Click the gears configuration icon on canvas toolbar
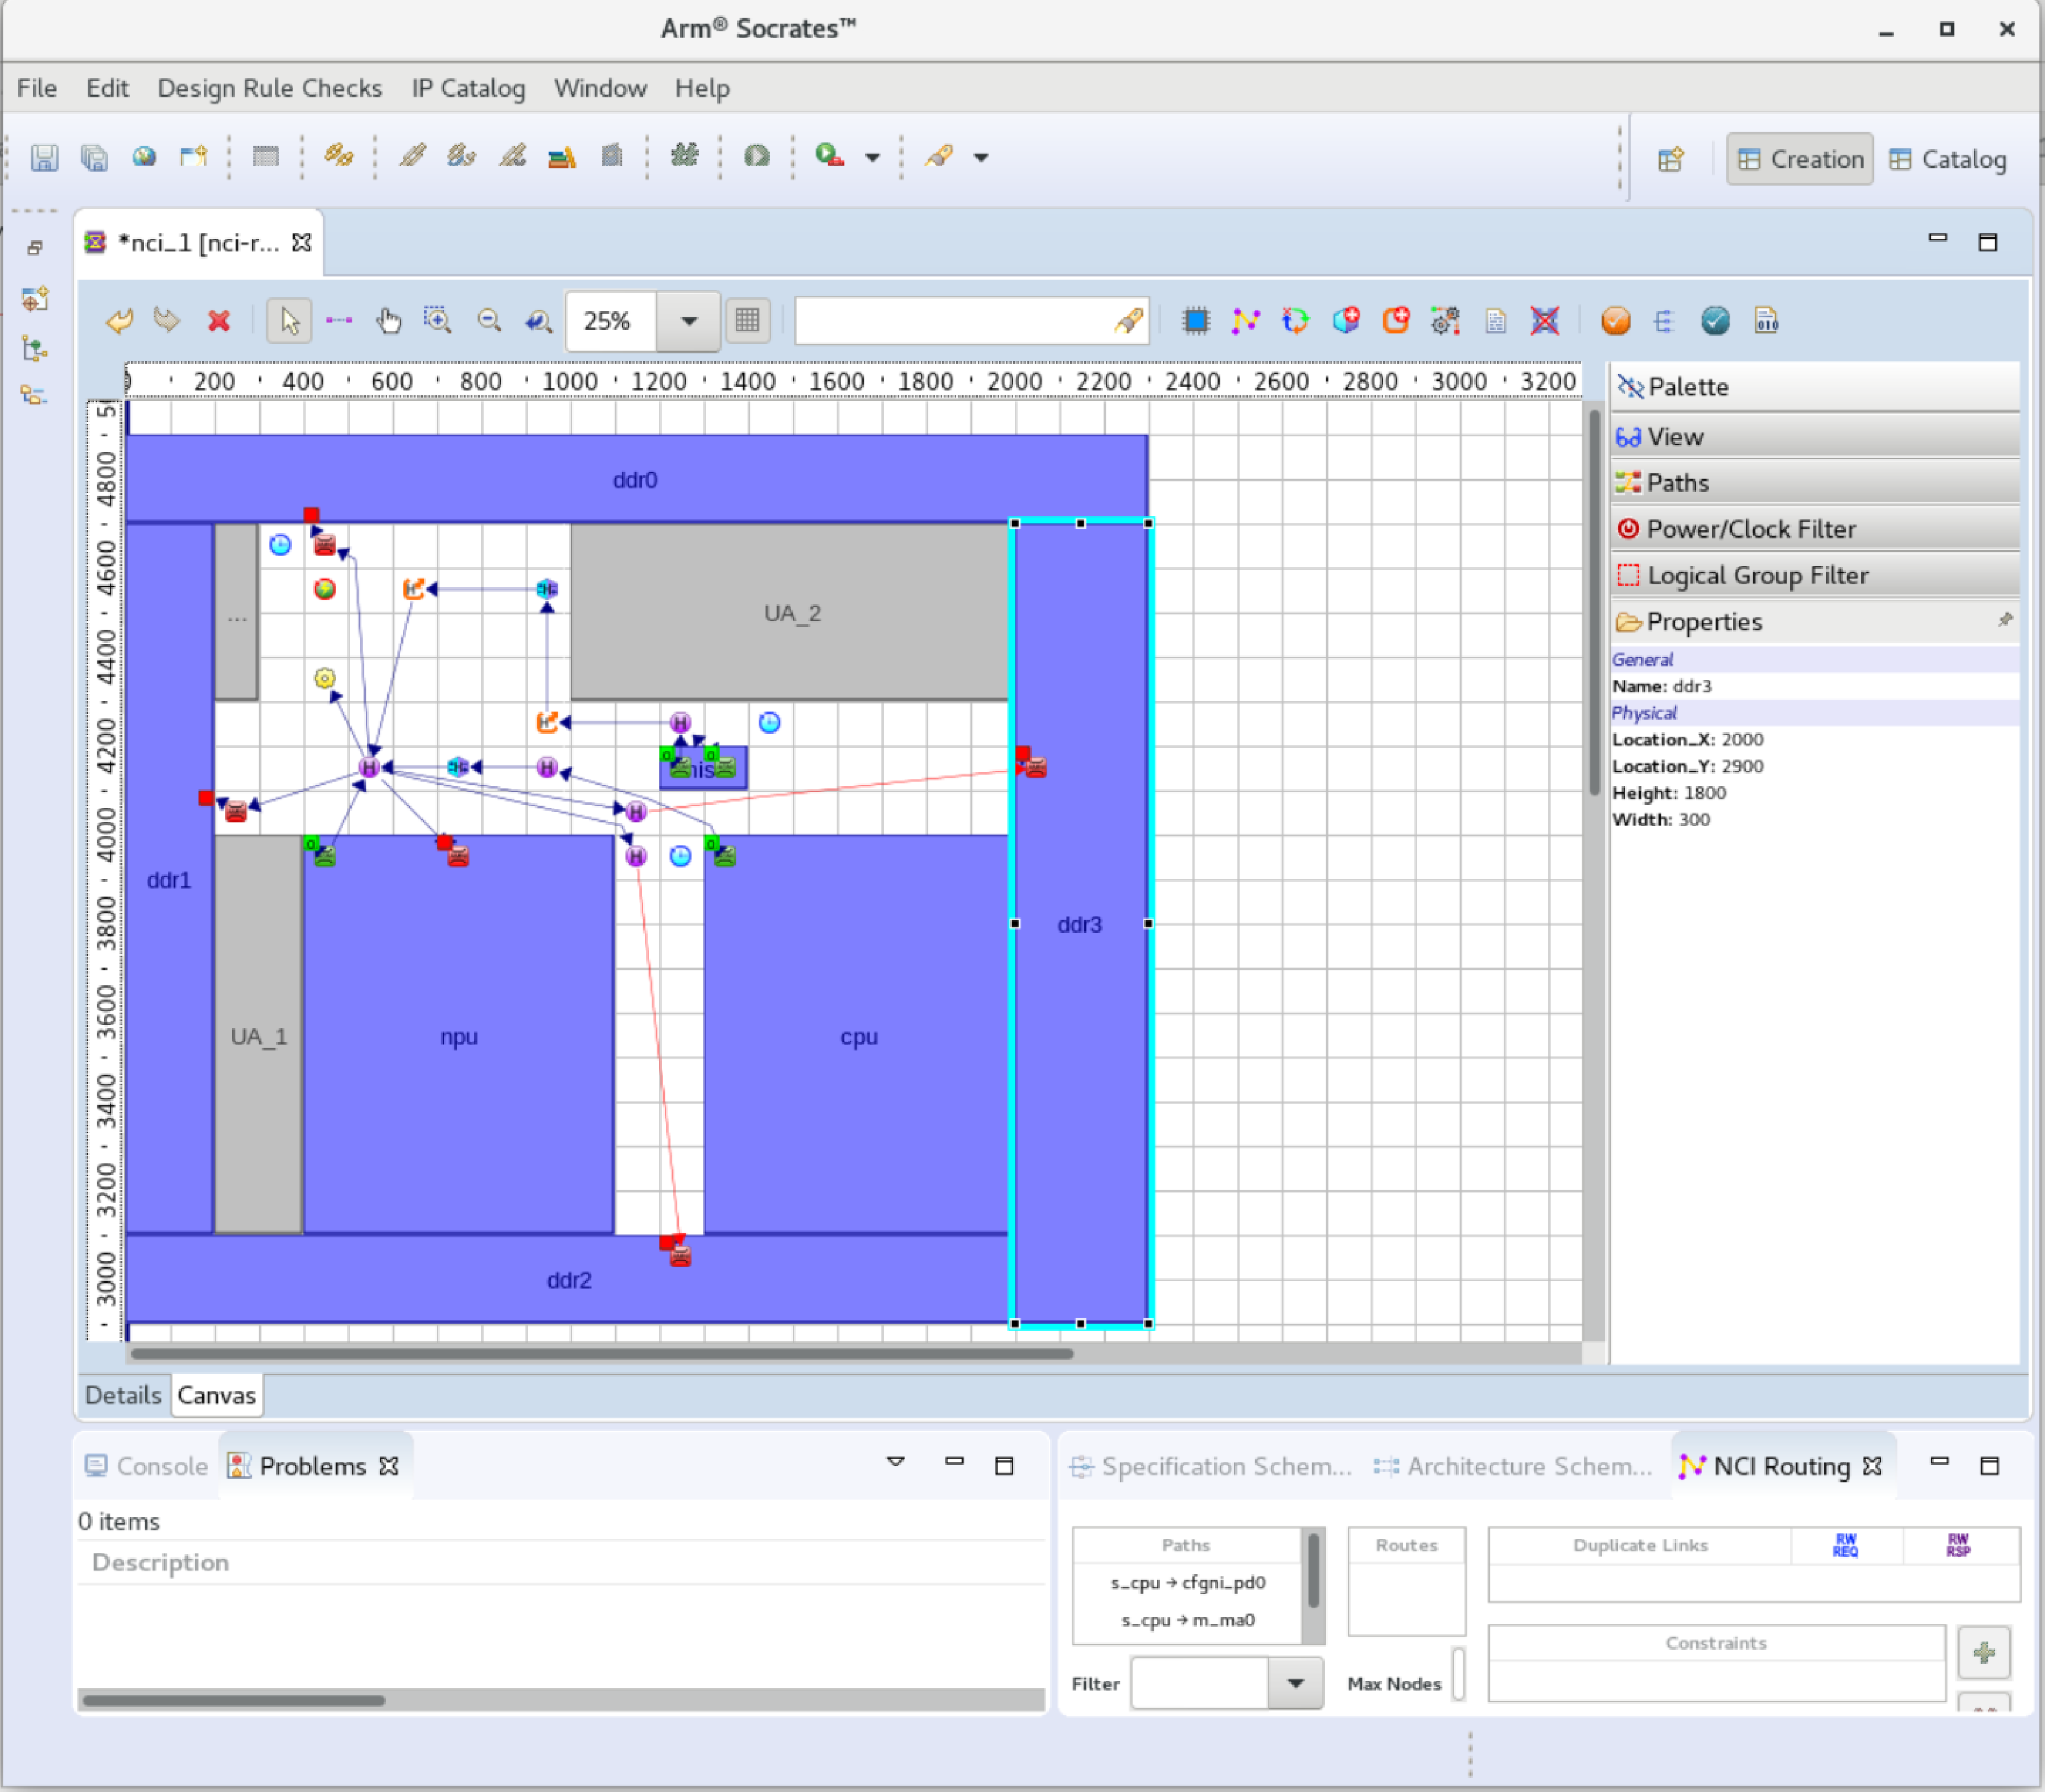The width and height of the screenshot is (2045, 1792). click(1445, 321)
